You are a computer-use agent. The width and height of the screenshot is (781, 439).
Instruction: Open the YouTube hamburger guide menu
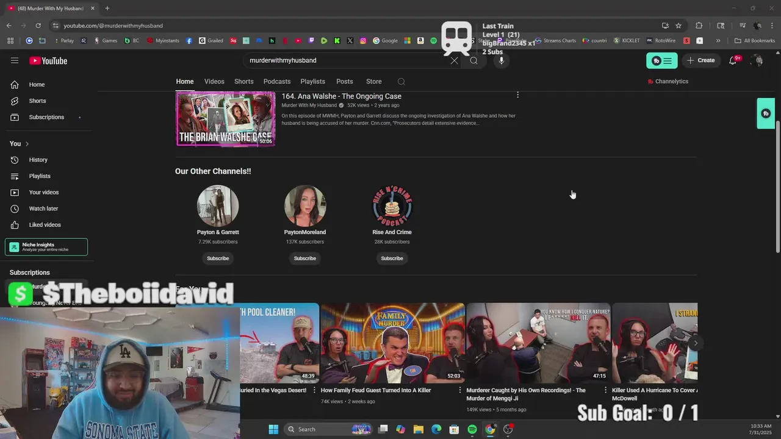pyautogui.click(x=15, y=60)
